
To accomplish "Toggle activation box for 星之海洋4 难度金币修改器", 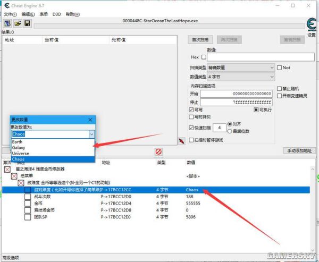I will [7, 169].
